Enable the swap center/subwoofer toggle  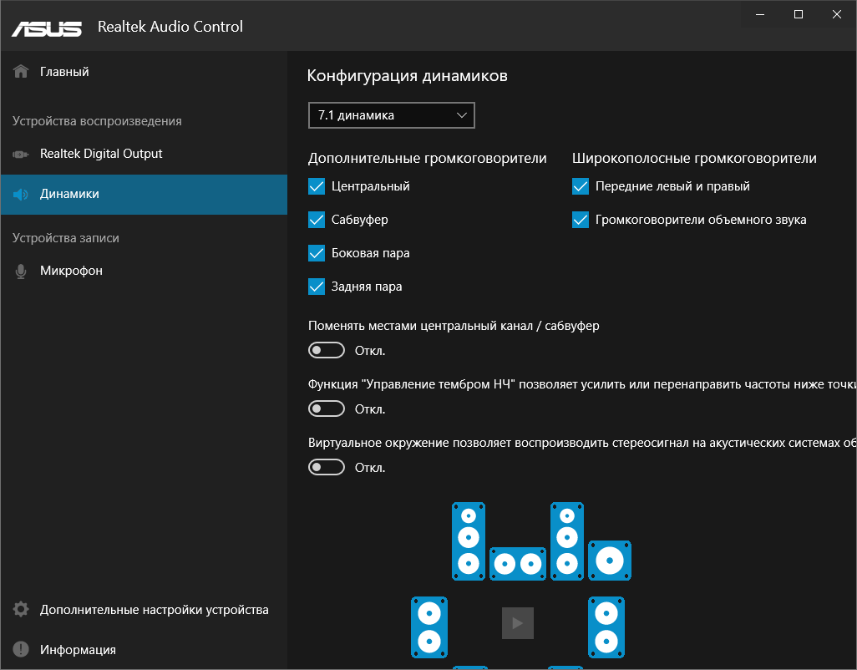pos(327,350)
